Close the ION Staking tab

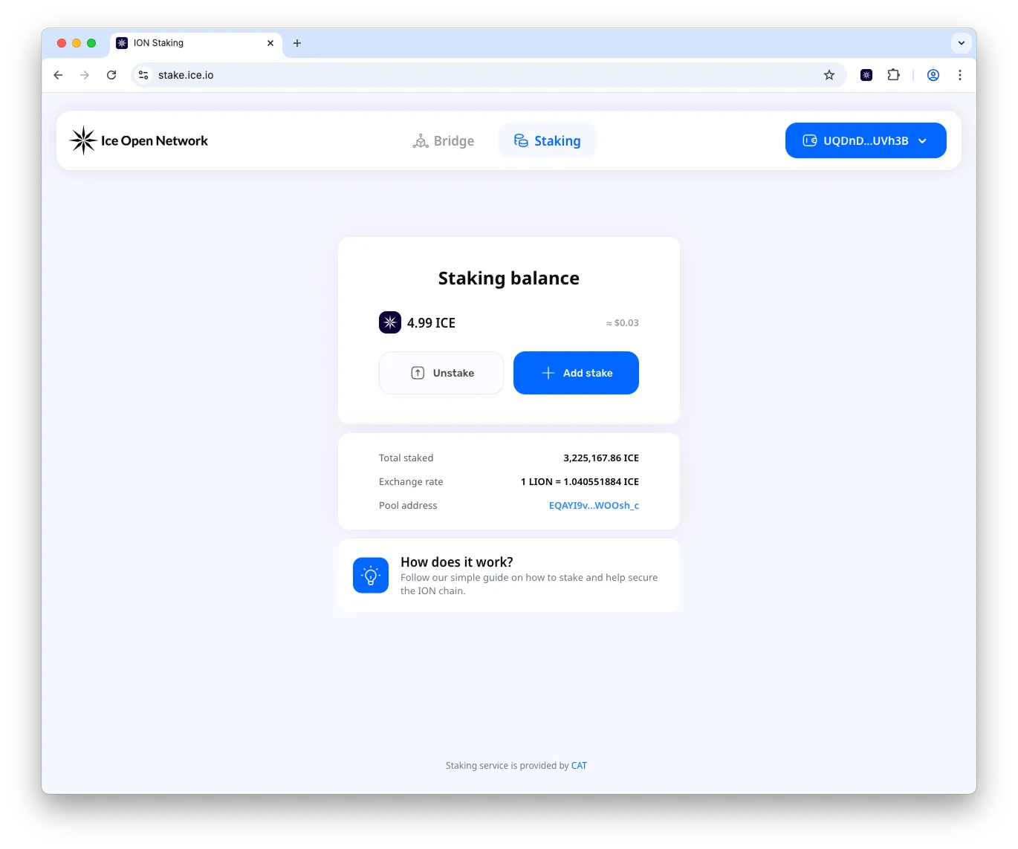(x=270, y=43)
